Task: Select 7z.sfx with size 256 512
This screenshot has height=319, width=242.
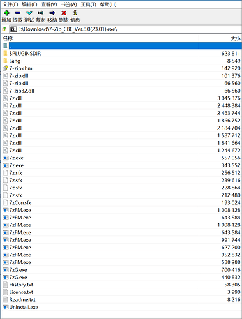Action: click(x=122, y=173)
